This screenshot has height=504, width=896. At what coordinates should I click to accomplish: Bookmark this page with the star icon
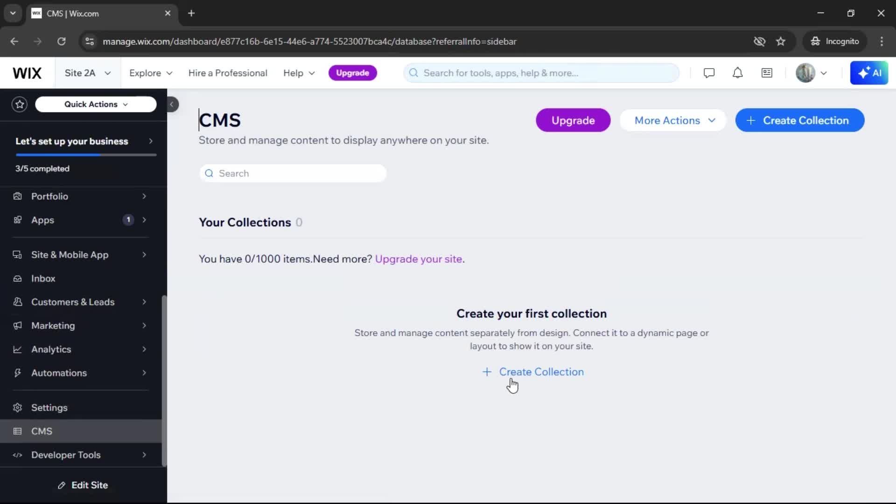[781, 42]
